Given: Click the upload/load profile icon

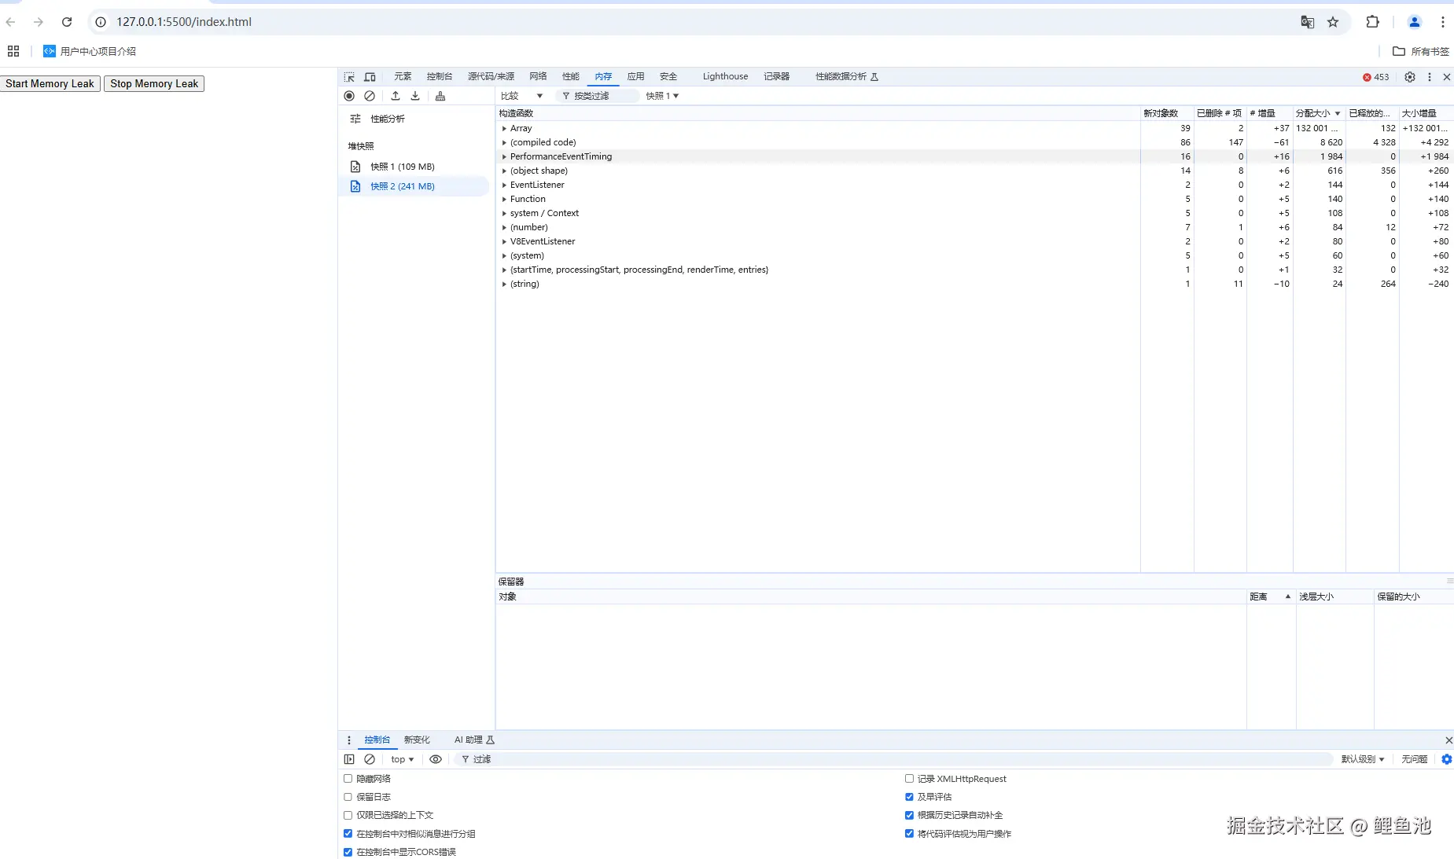Looking at the screenshot, I should [x=396, y=96].
